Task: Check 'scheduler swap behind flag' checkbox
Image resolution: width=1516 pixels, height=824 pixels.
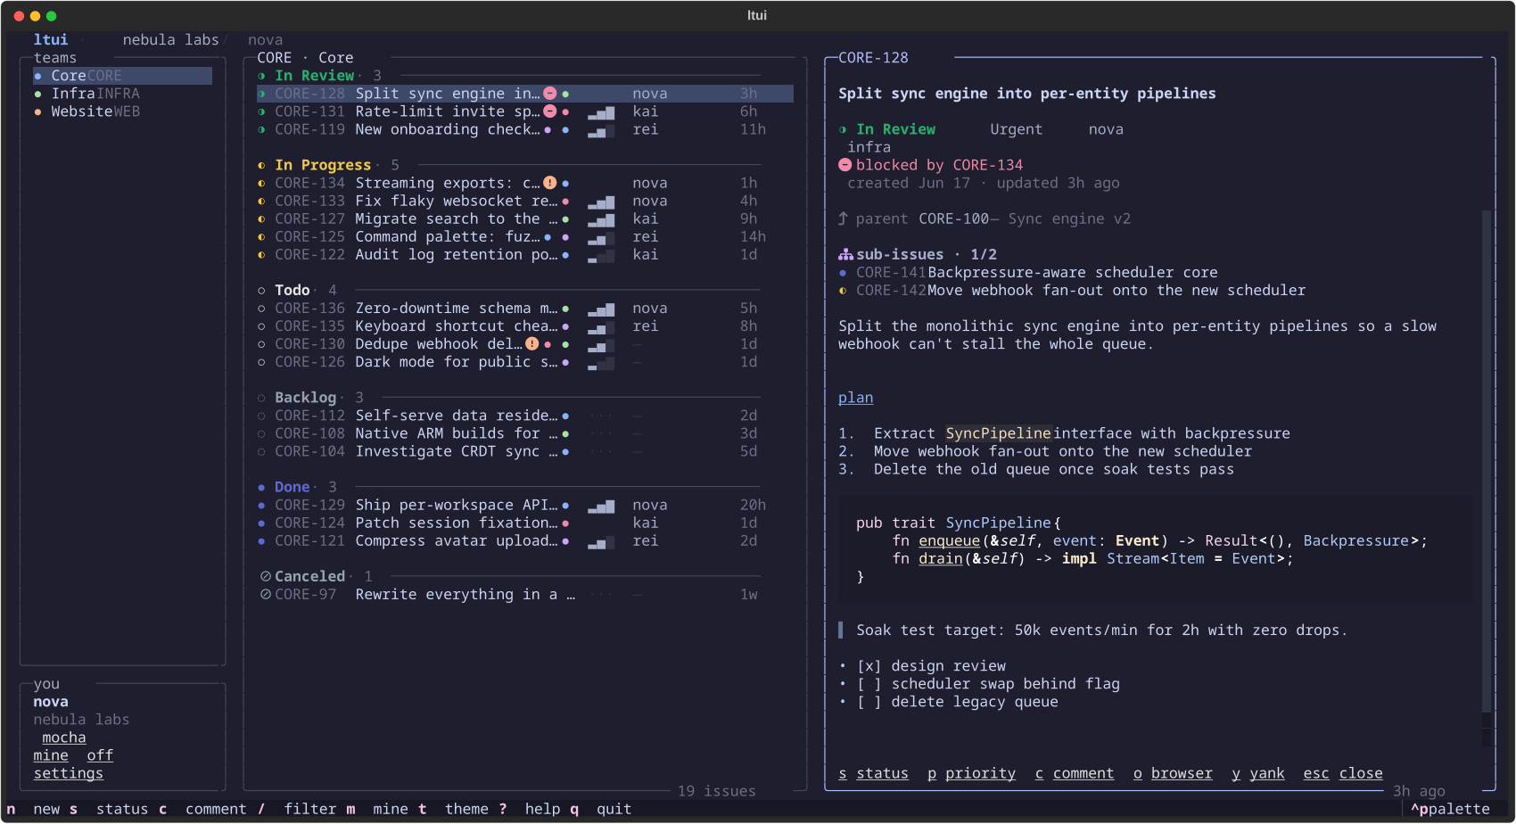Action: (x=869, y=684)
